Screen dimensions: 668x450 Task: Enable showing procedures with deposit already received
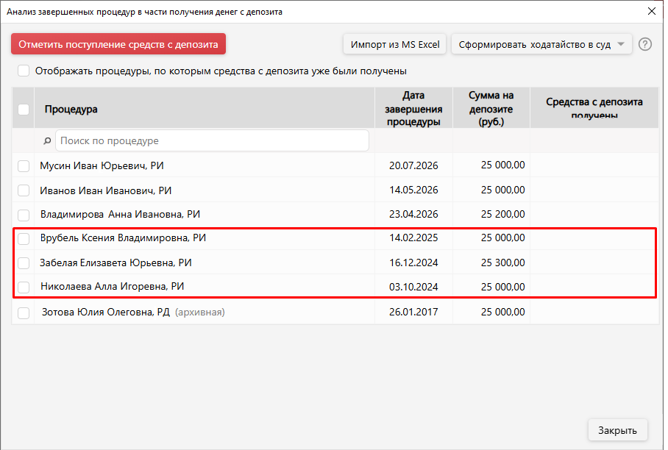coord(24,71)
